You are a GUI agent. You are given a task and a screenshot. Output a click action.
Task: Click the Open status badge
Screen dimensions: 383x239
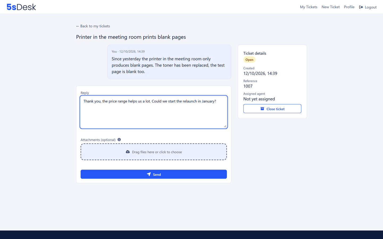click(x=249, y=60)
